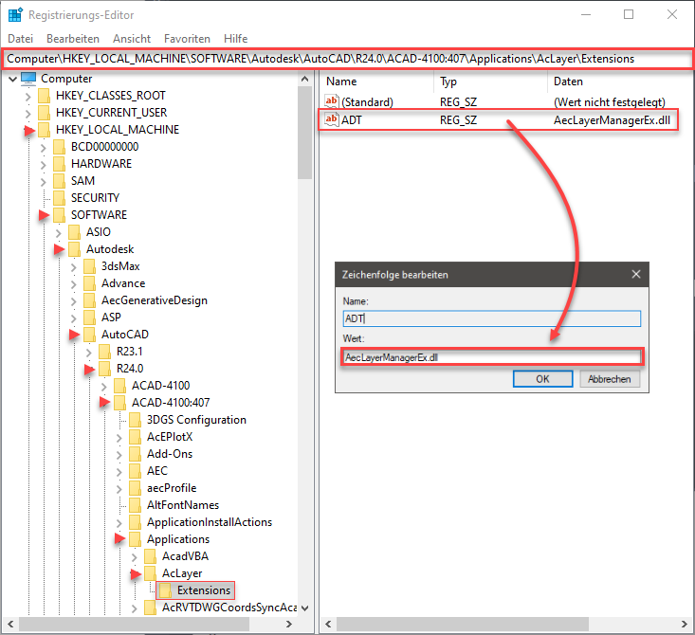The height and width of the screenshot is (635, 695).
Task: Click the tree pane scroll-down arrow
Action: pos(305,608)
